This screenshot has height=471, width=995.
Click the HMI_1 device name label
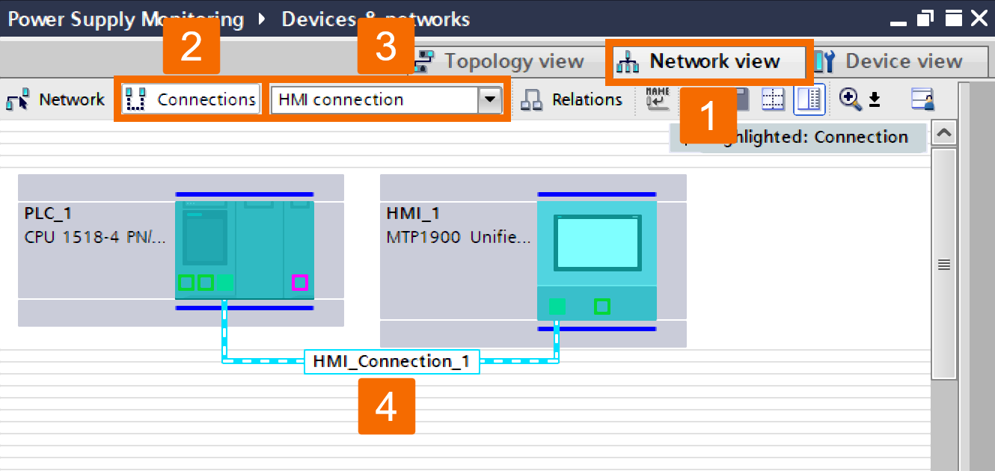(413, 214)
